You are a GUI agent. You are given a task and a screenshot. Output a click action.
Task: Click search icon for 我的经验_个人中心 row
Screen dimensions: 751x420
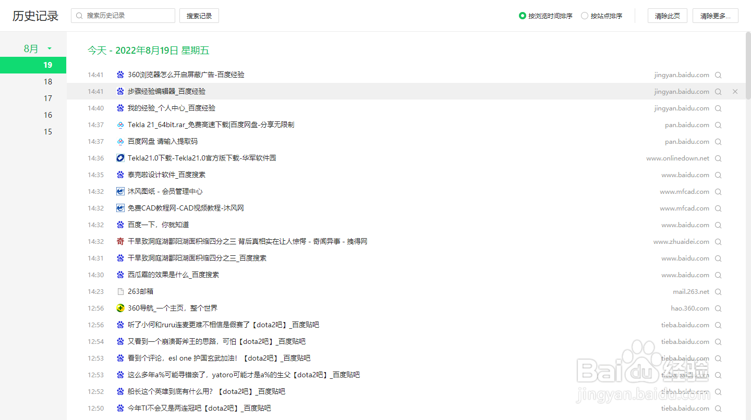718,108
